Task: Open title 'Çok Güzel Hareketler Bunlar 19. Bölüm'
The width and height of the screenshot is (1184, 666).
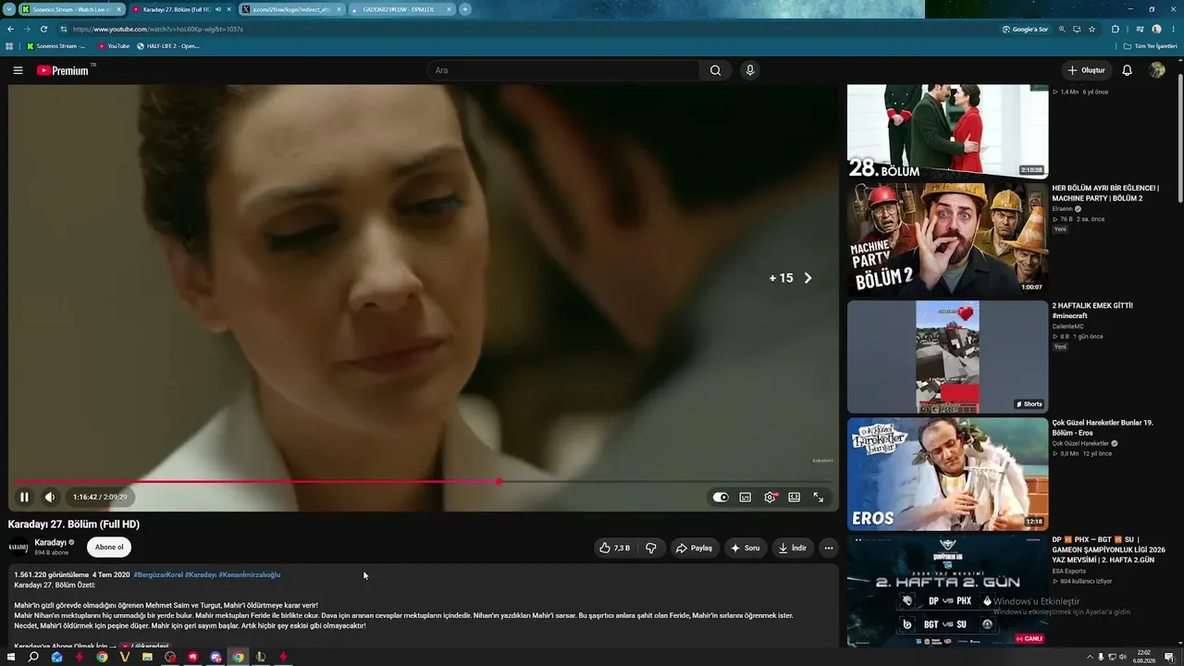Action: (x=1103, y=427)
